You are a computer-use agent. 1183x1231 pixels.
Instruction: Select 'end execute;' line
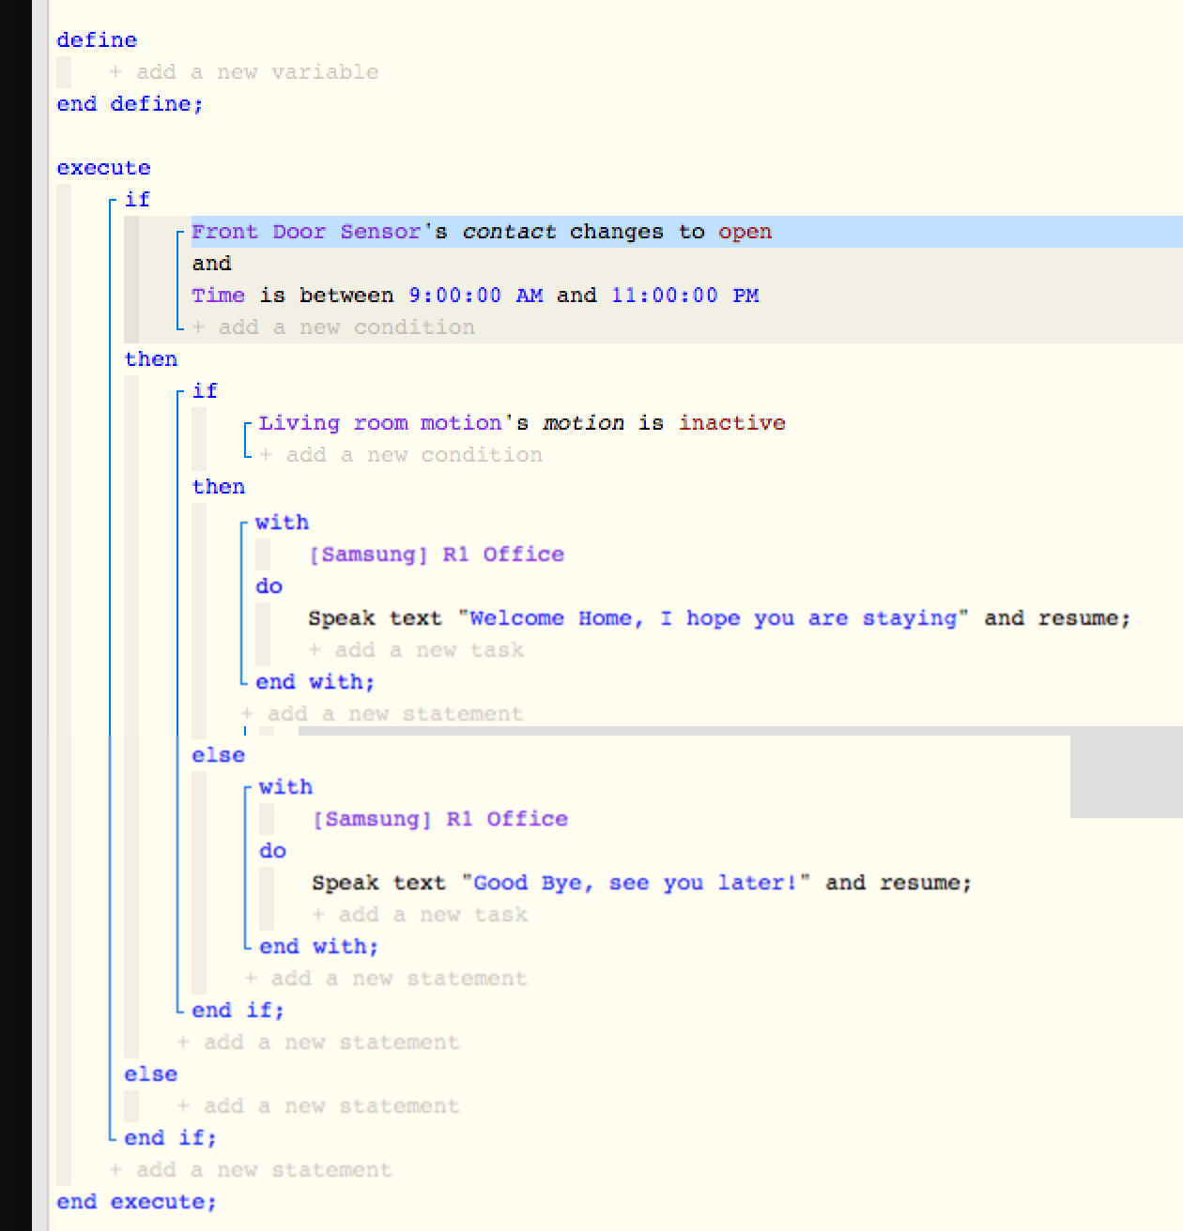[136, 1202]
